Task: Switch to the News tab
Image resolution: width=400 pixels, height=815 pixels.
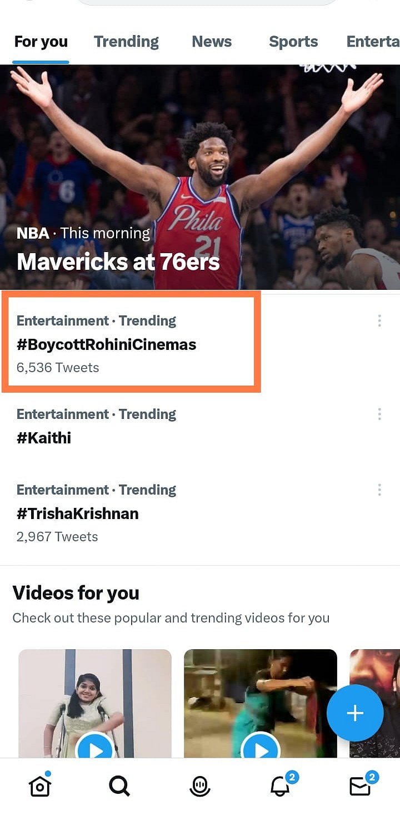Action: tap(212, 42)
